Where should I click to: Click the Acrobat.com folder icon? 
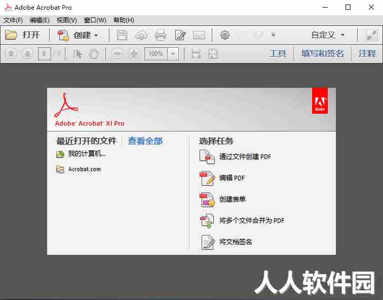tap(60, 170)
